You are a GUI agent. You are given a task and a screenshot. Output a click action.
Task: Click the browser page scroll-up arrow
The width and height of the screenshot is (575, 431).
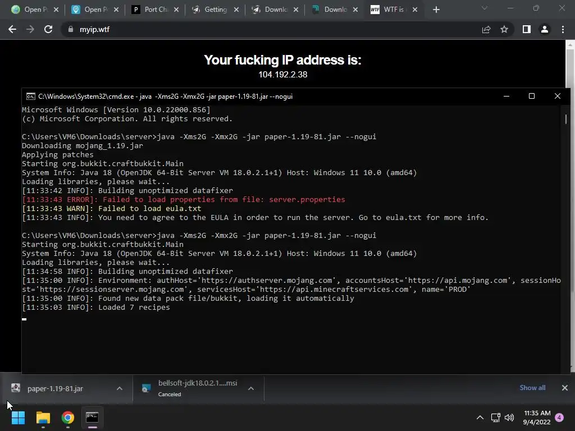(x=571, y=45)
